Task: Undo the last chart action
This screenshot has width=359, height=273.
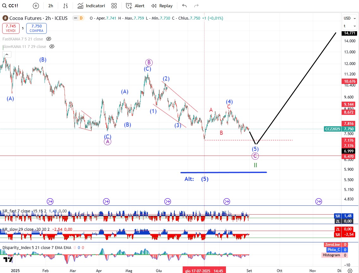Action: tap(185, 6)
